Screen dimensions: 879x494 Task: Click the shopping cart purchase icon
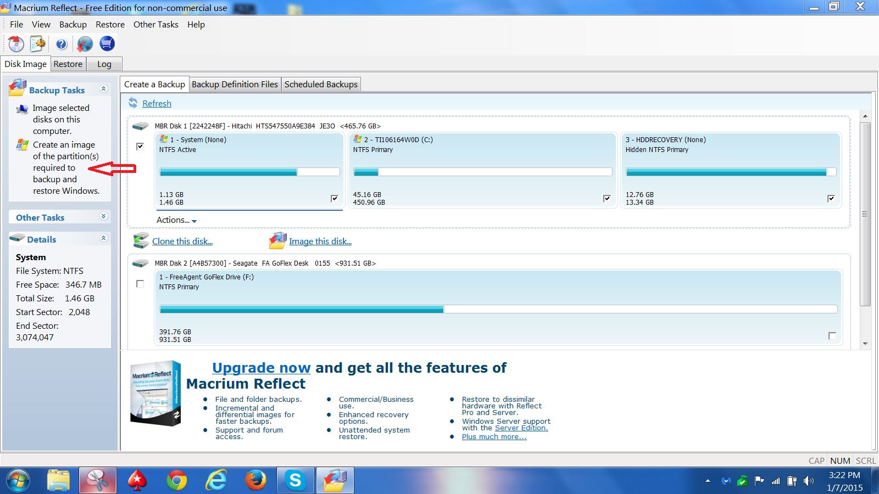coord(107,43)
